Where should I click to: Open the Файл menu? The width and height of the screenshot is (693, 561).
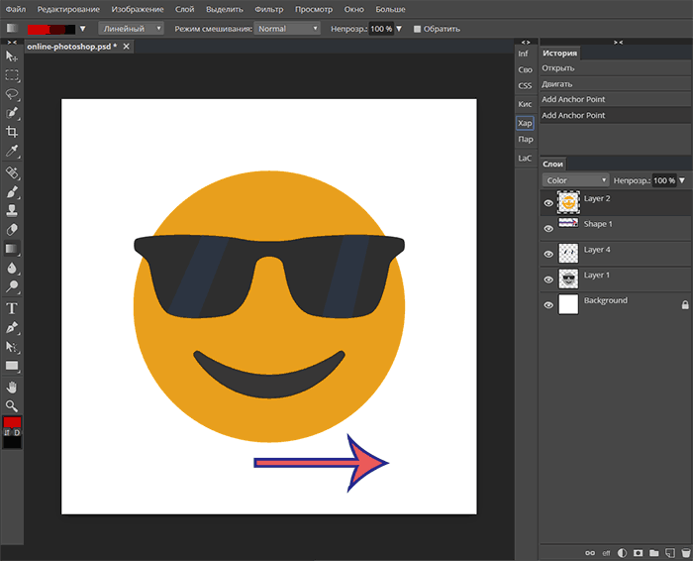click(16, 9)
